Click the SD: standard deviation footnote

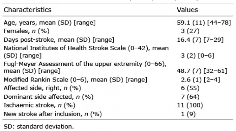[x=39, y=127]
